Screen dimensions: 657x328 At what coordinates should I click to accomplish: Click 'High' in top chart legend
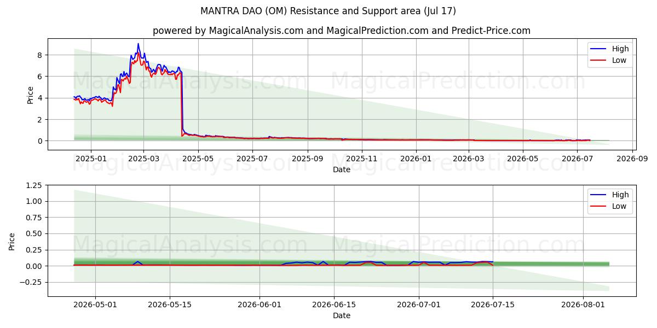click(620, 49)
